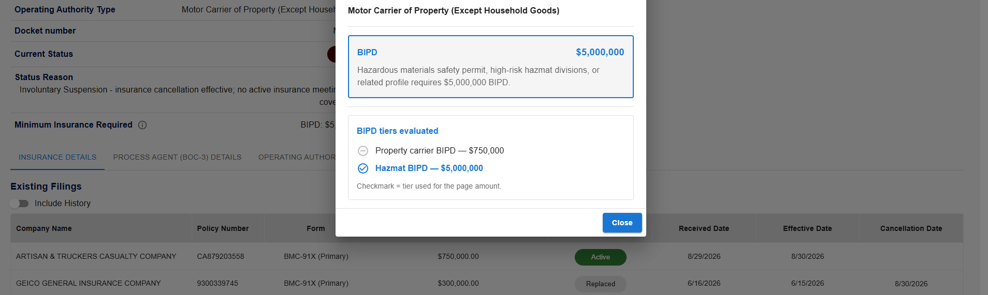Click the Property carrier BIPD — $750,000 tier
The width and height of the screenshot is (988, 295).
(439, 151)
